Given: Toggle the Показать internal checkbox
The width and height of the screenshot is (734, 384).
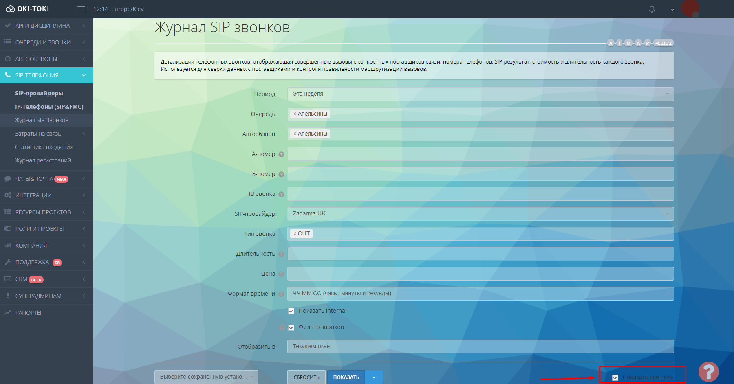Looking at the screenshot, I should [291, 311].
